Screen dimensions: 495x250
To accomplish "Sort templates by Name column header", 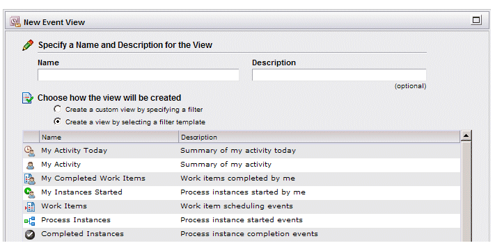I will (109, 137).
